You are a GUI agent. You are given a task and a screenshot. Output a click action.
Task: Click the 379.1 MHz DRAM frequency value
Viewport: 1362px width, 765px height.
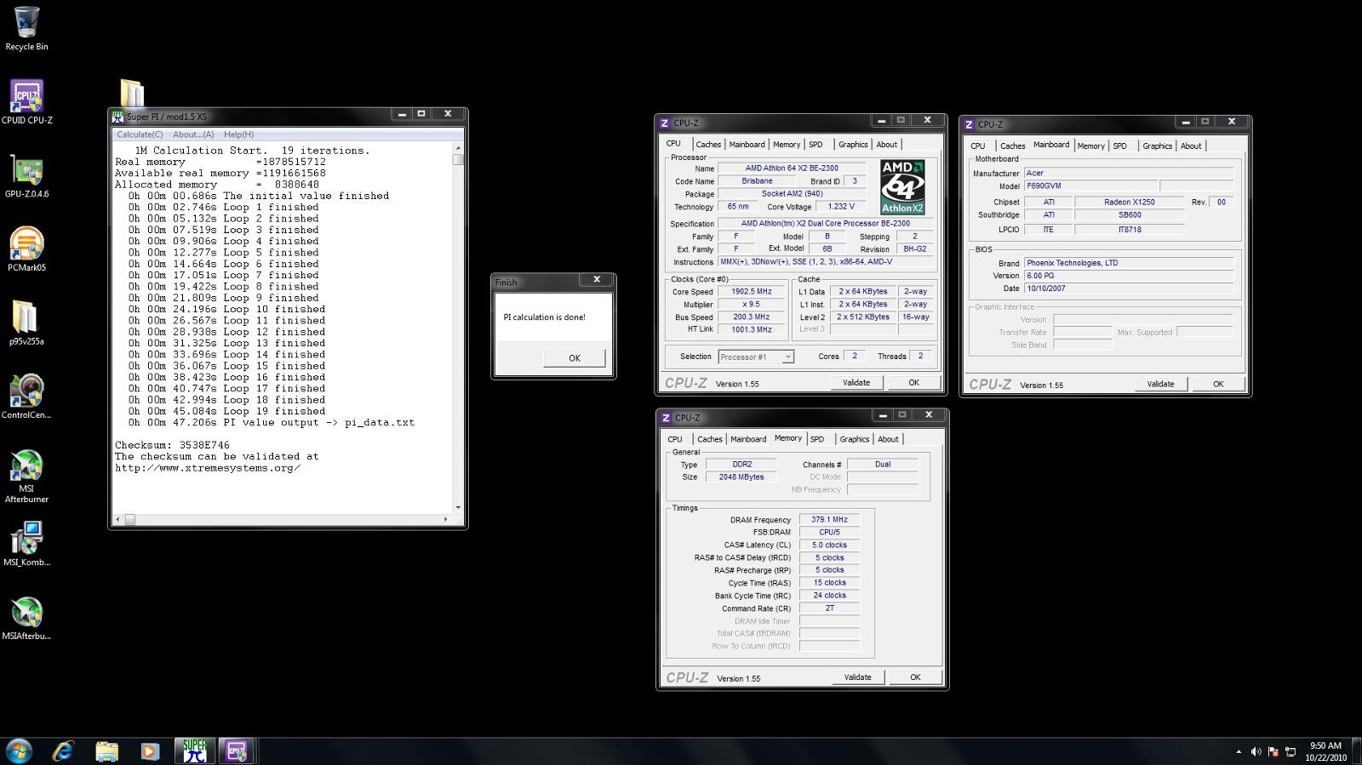coord(829,519)
